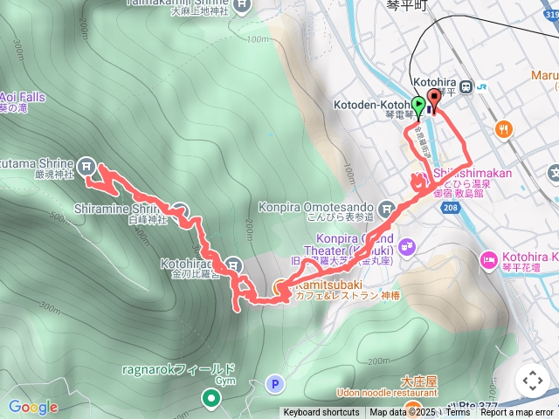Screen dimensions: 559x419
Task: Click the Kamitsubaki cafe orange marker
Action: coord(280,287)
